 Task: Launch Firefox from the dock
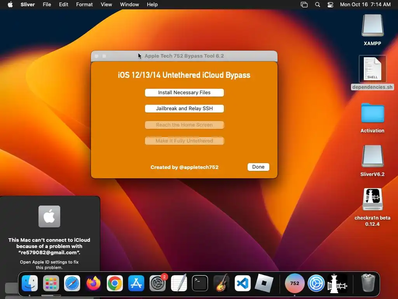pos(93,283)
